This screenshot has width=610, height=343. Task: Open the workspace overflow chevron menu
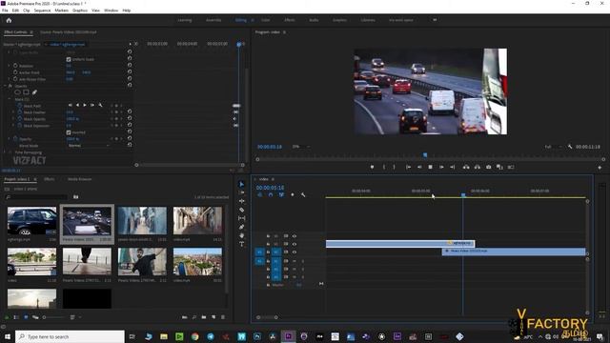[435, 20]
